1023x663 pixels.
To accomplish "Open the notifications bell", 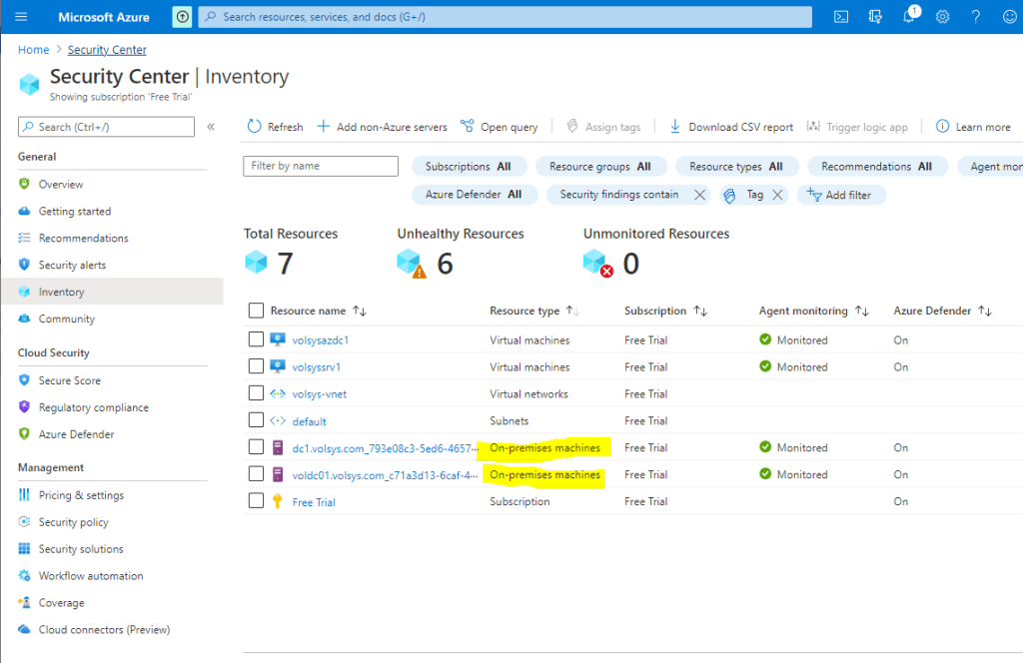I will tap(910, 16).
